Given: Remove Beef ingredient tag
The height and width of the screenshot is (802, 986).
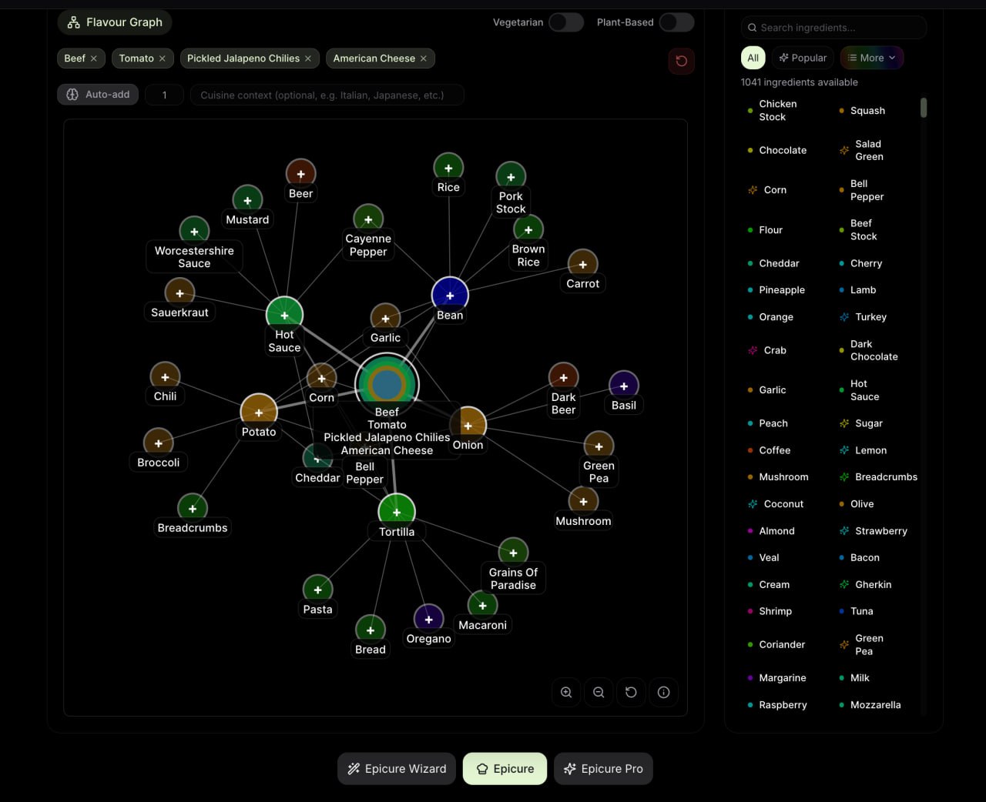Looking at the screenshot, I should (94, 58).
